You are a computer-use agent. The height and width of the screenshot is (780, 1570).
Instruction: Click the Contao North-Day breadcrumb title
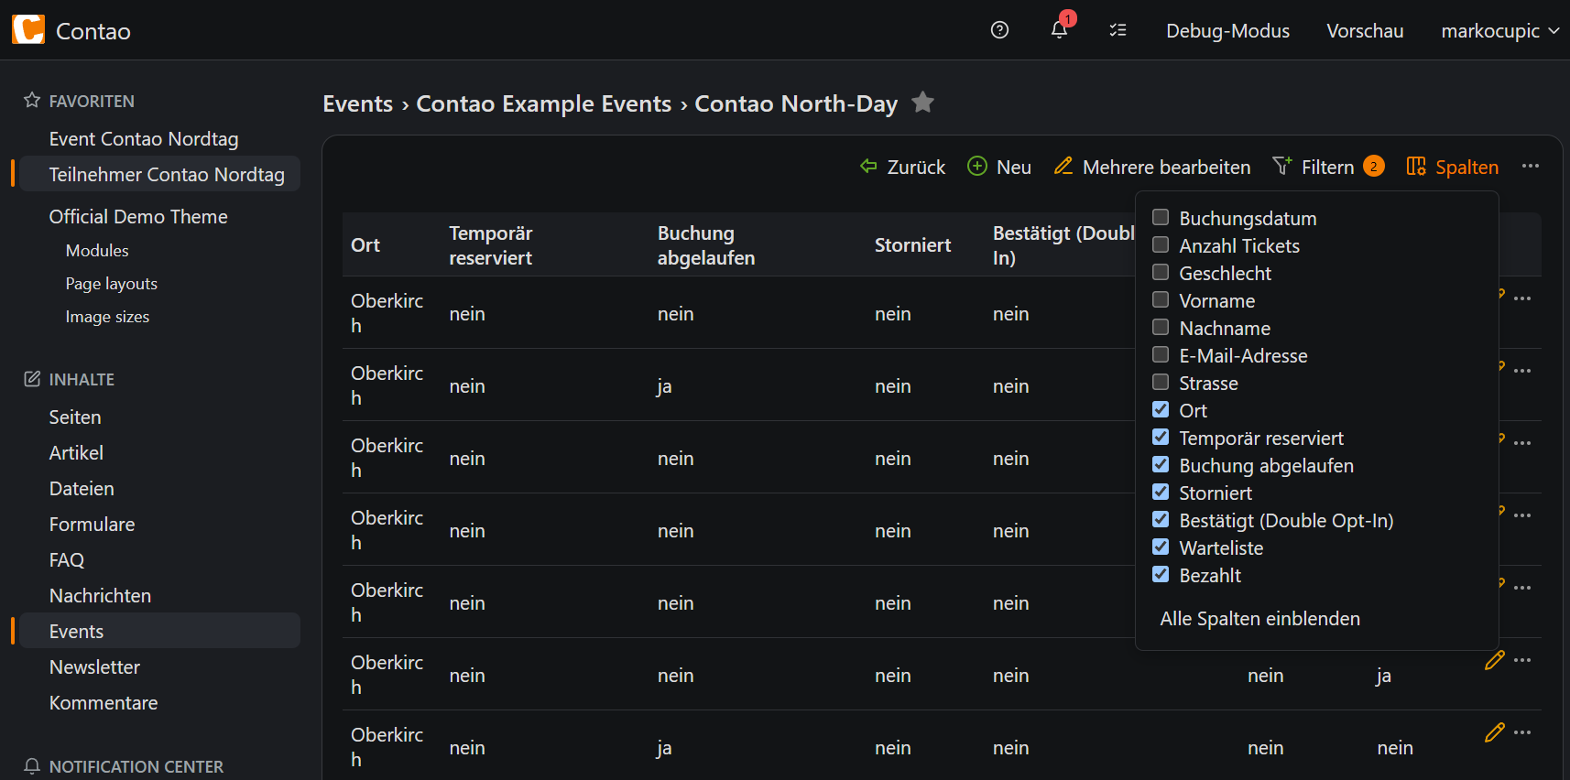(x=796, y=103)
